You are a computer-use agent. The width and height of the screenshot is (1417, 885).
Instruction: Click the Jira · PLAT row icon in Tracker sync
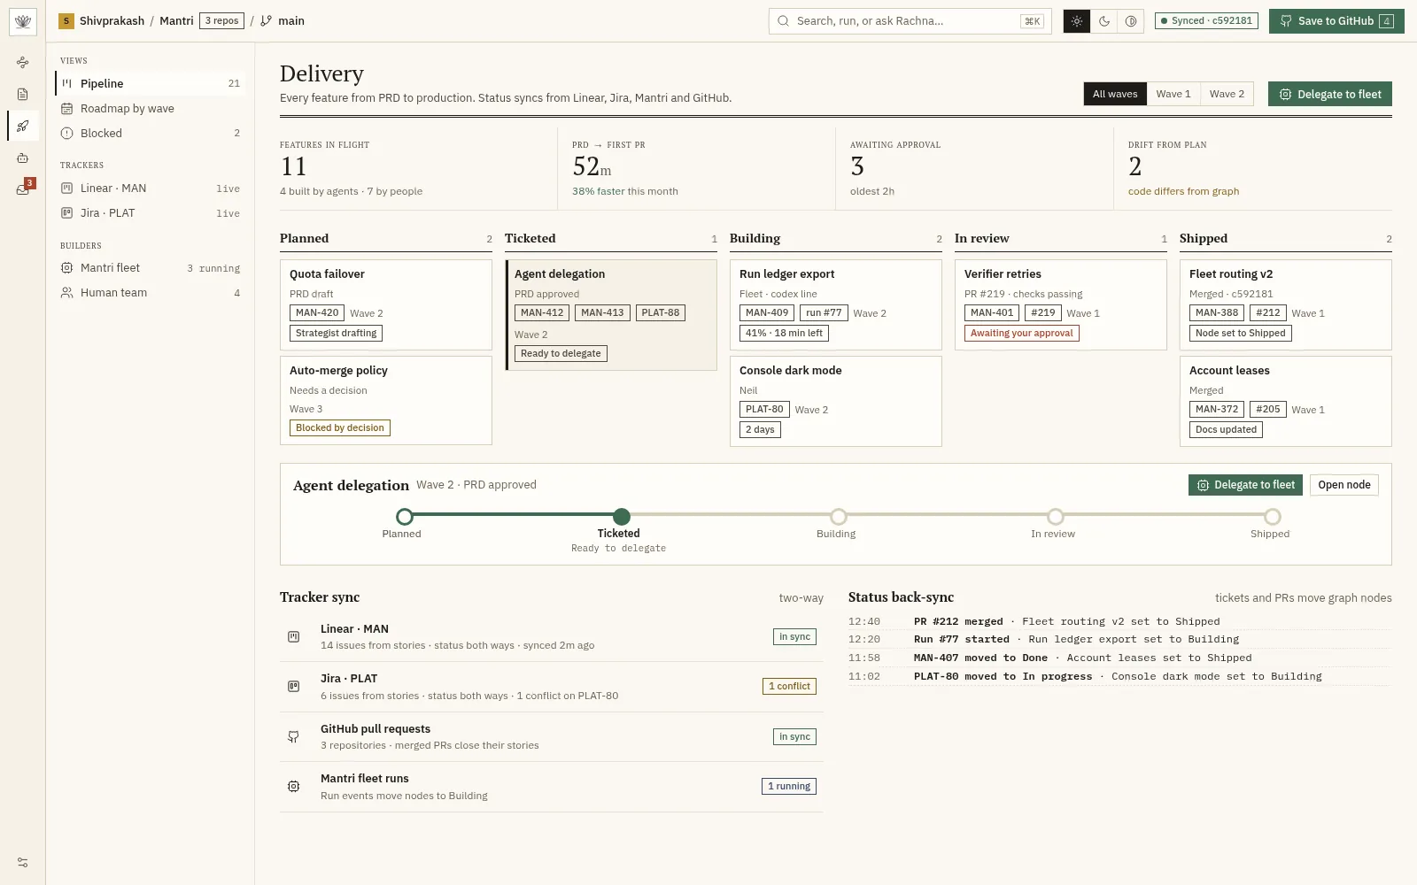point(293,686)
